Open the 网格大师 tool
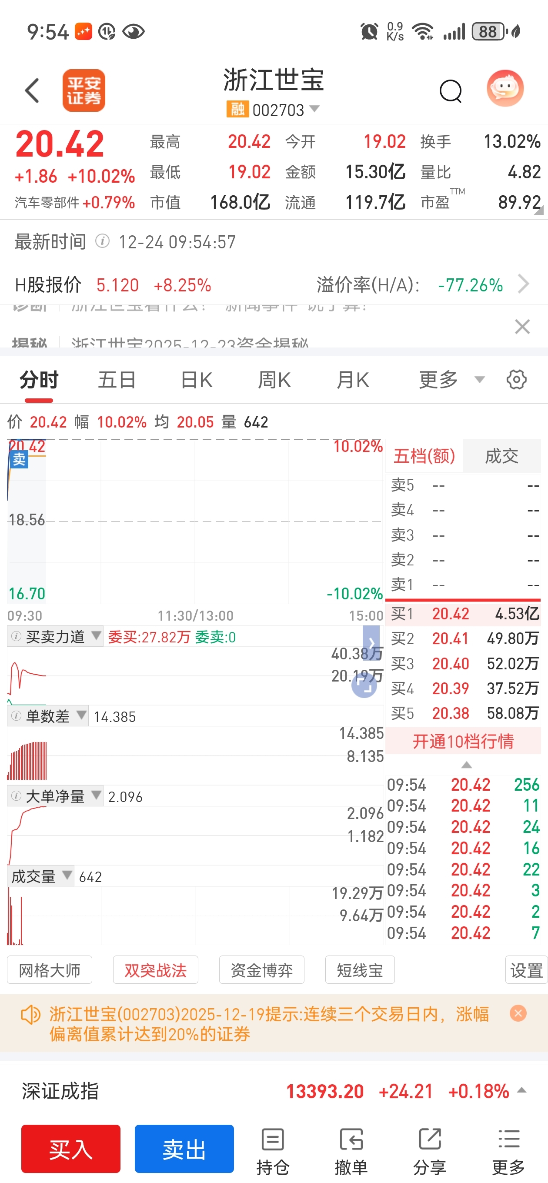 click(x=50, y=970)
